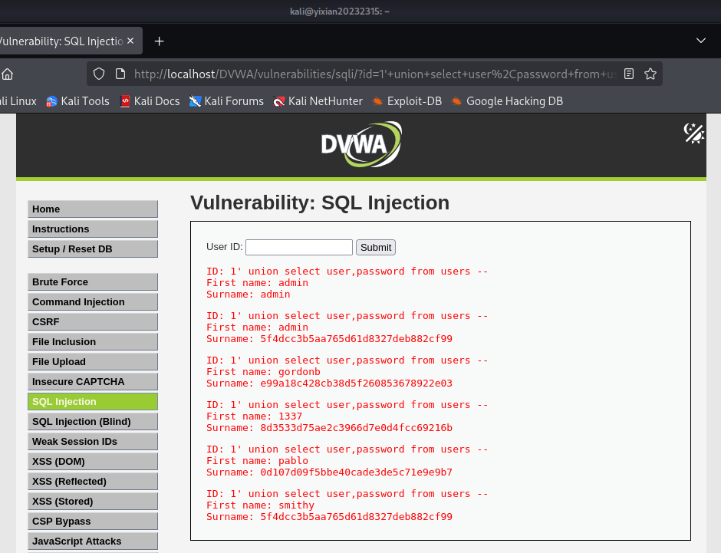Viewport: 721px width, 553px height.
Task: Open the Brute Force page
Action: 92,281
